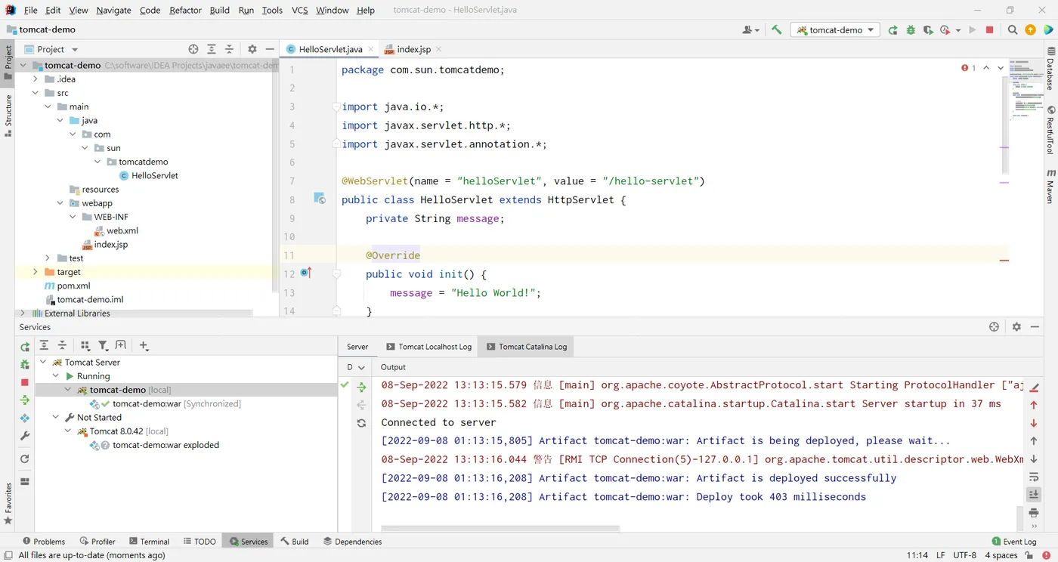Build project with the green hammer icon
The width and height of the screenshot is (1058, 562).
click(776, 30)
